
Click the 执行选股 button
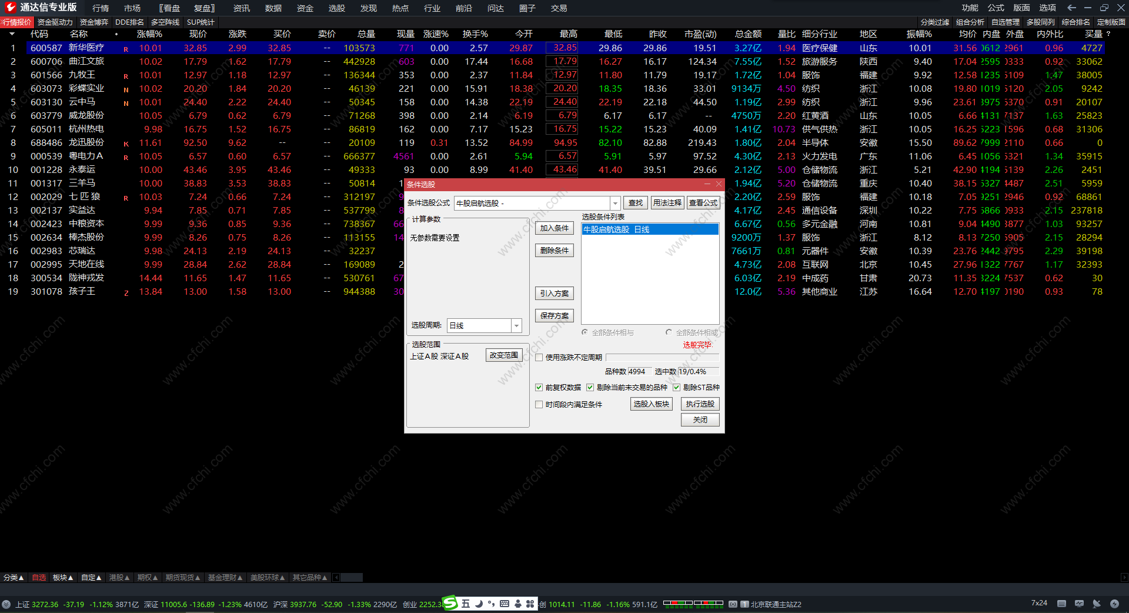[700, 404]
